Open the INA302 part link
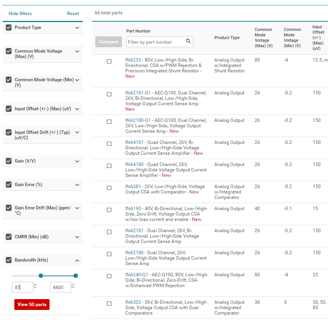Image resolution: width=328 pixels, height=320 pixels. (x=133, y=302)
